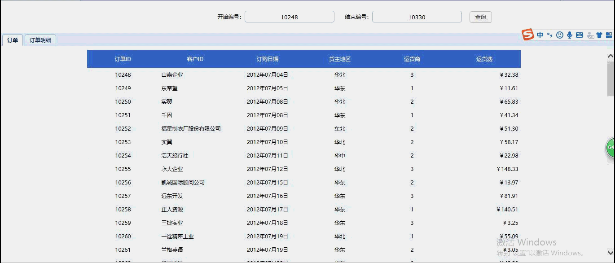The width and height of the screenshot is (615, 263).
Task: Click the 查询 button
Action: click(x=481, y=17)
